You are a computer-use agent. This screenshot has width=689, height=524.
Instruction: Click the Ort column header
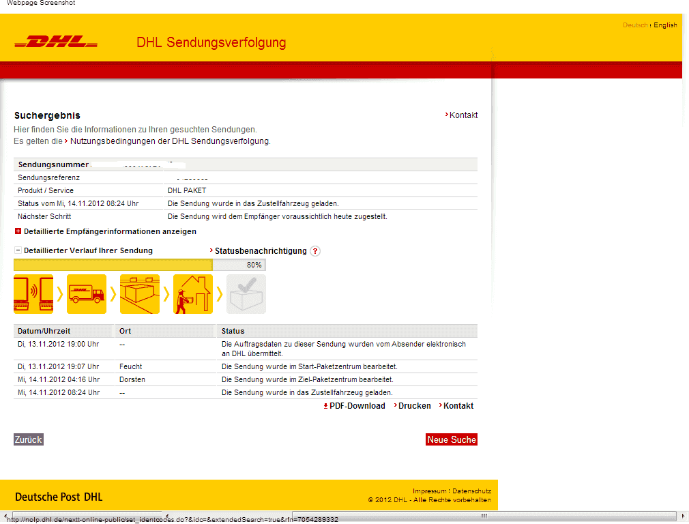point(165,331)
